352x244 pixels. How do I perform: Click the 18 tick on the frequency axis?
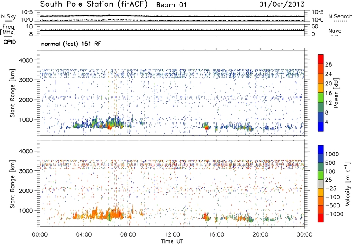pyautogui.click(x=29, y=26)
